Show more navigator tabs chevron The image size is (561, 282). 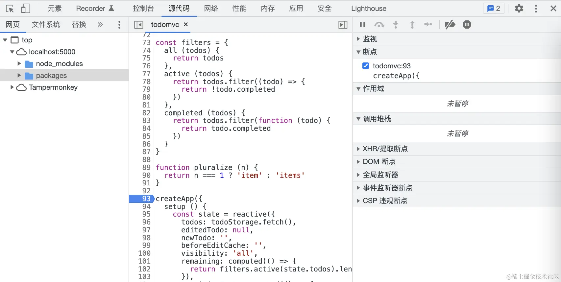100,25
